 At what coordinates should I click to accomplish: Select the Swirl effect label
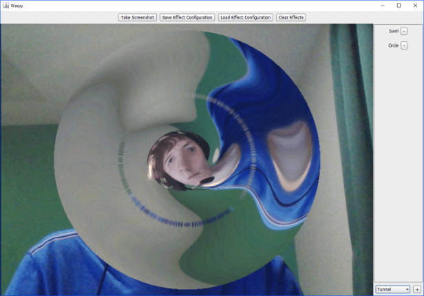394,31
